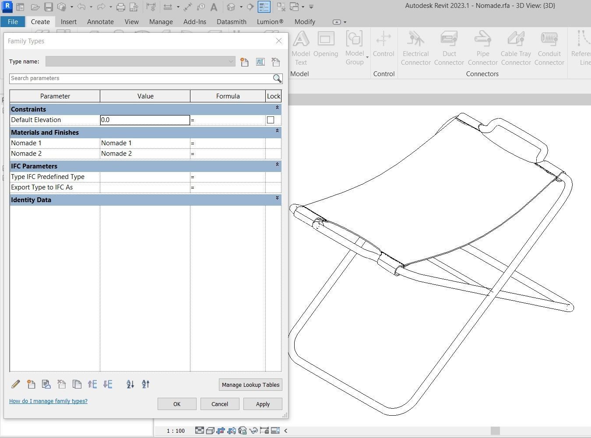Click the Nomade 1 material value cell

click(x=145, y=143)
